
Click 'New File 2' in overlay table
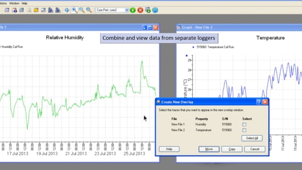click(178, 130)
